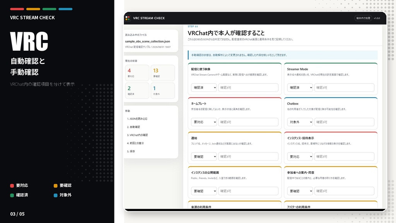Click memo field in インスタンスの公開範囲 card
The width and height of the screenshot is (396, 223).
[x=248, y=191]
